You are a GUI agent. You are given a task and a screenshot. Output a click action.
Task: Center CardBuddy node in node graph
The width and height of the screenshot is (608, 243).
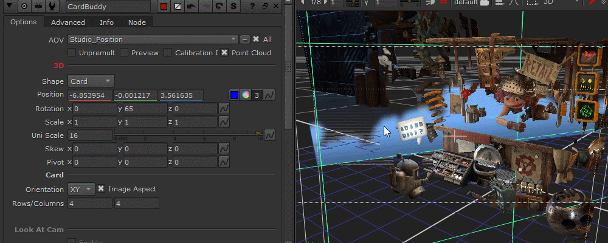(x=24, y=6)
